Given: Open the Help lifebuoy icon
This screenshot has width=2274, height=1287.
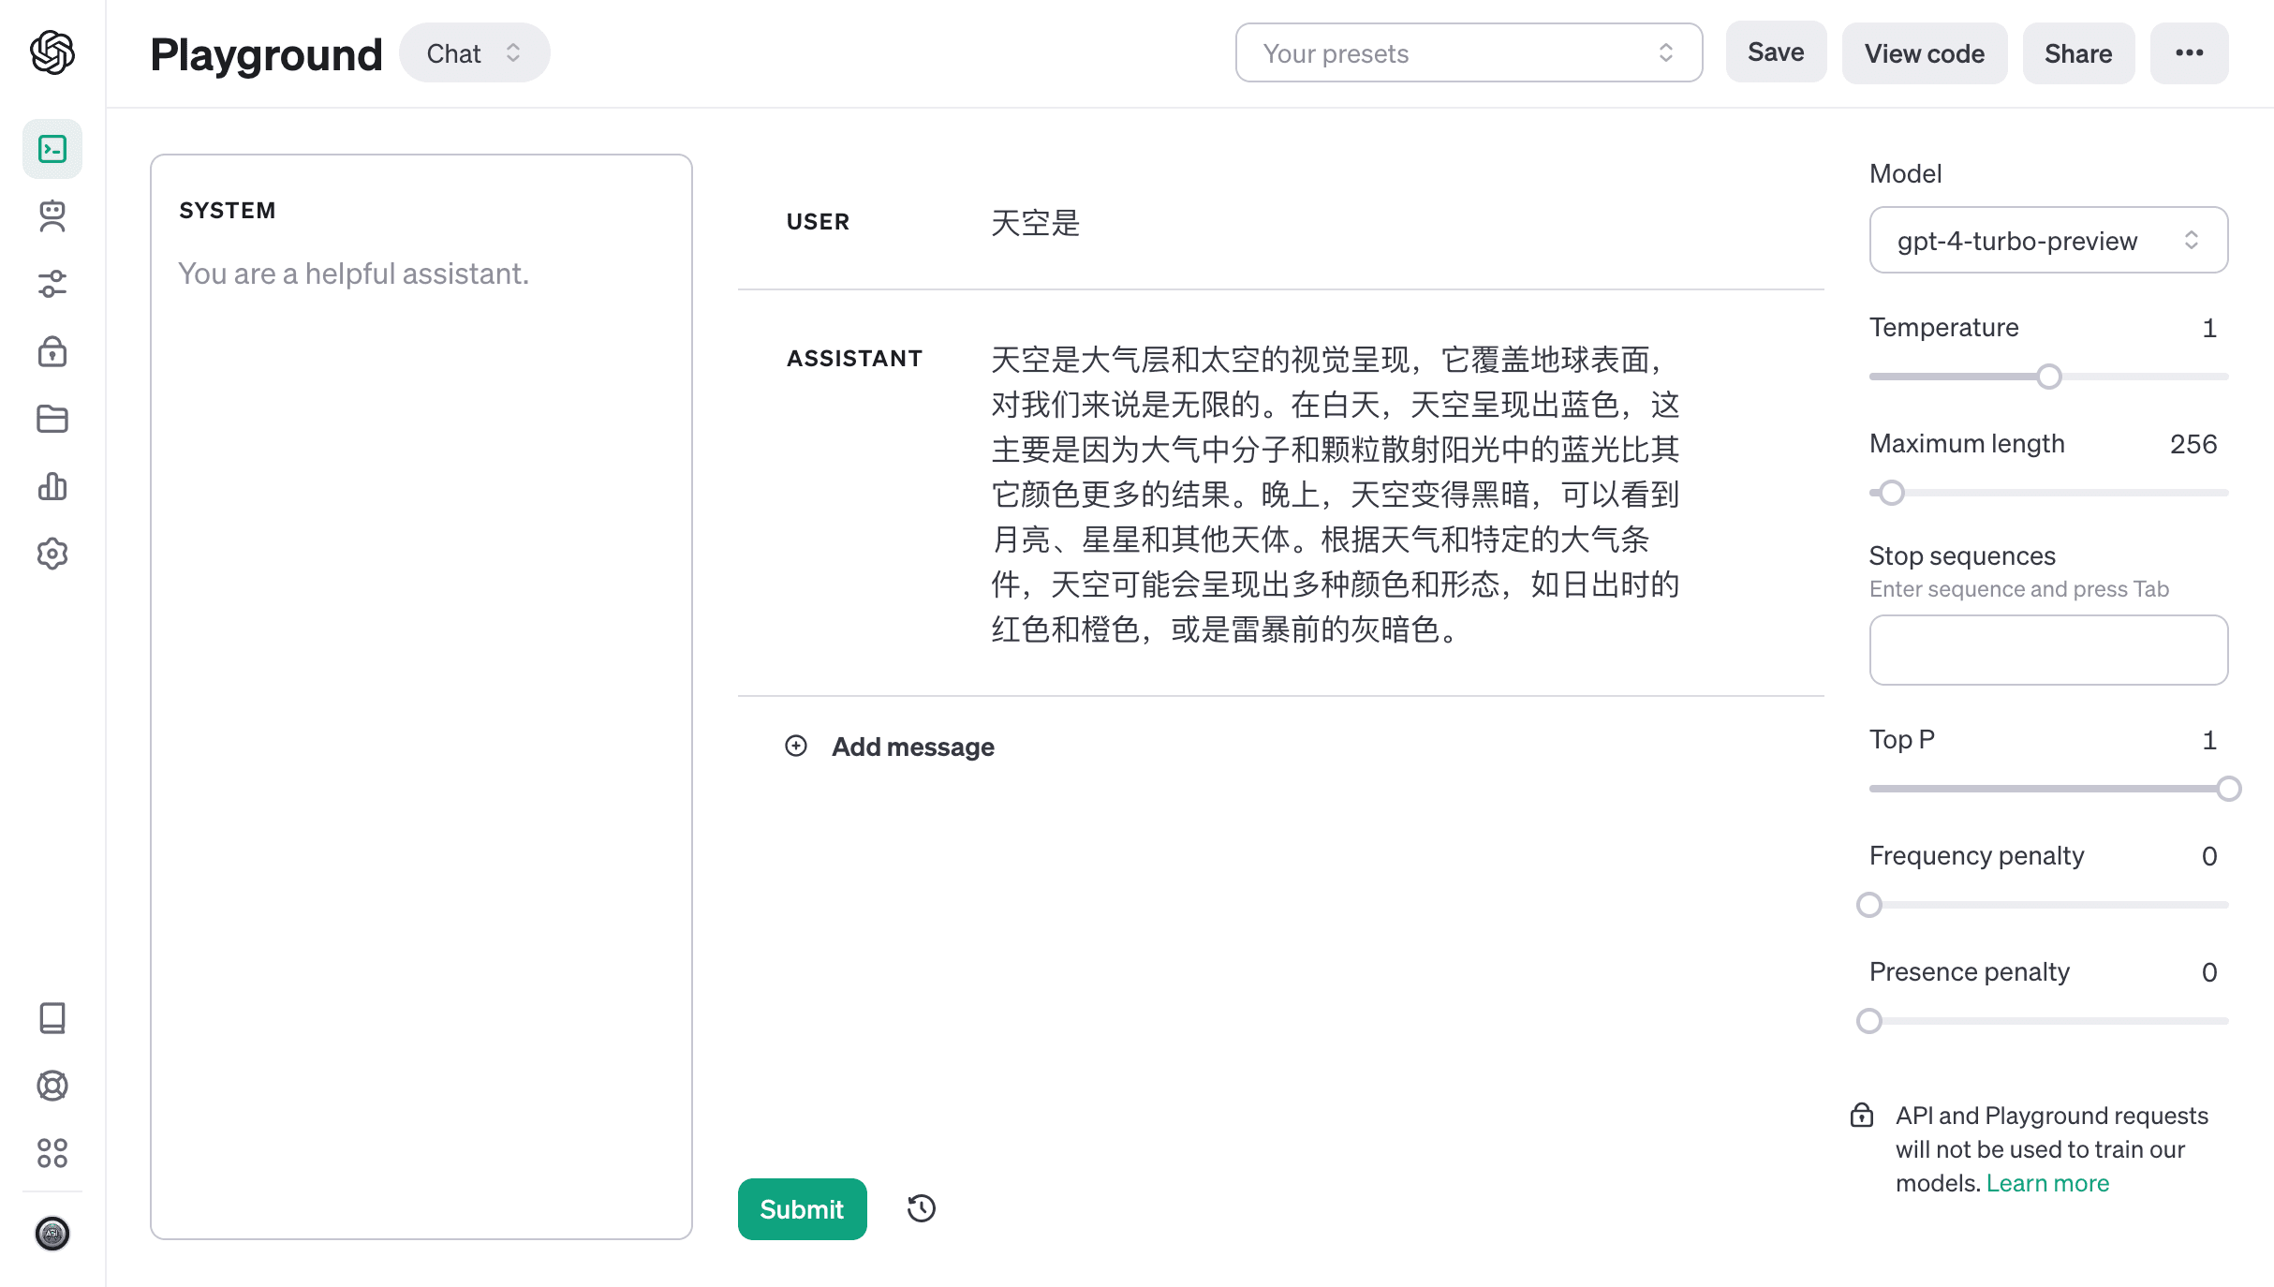Looking at the screenshot, I should pos(52,1086).
